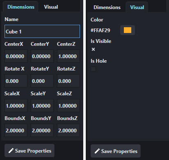Select the Dimensions tab in left panel

pos(21,7)
